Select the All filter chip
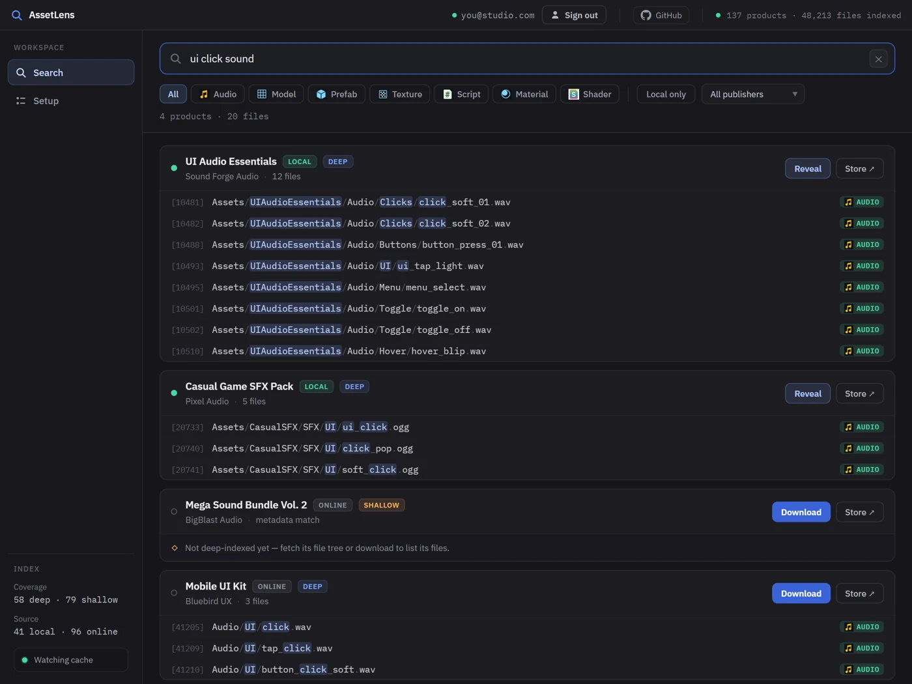The width and height of the screenshot is (912, 684). point(173,94)
